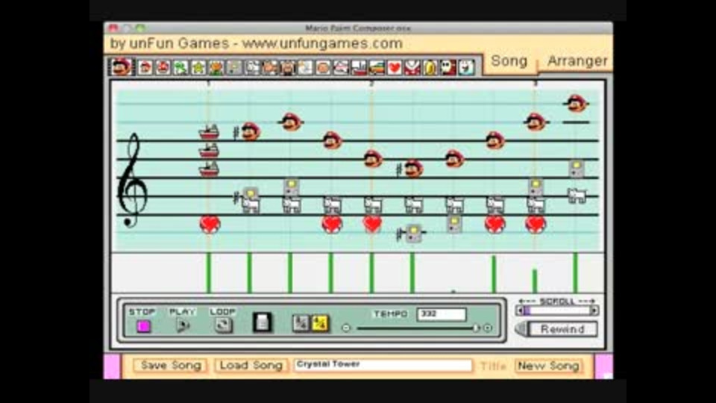This screenshot has width=716, height=403.
Task: Click New Song
Action: click(548, 366)
